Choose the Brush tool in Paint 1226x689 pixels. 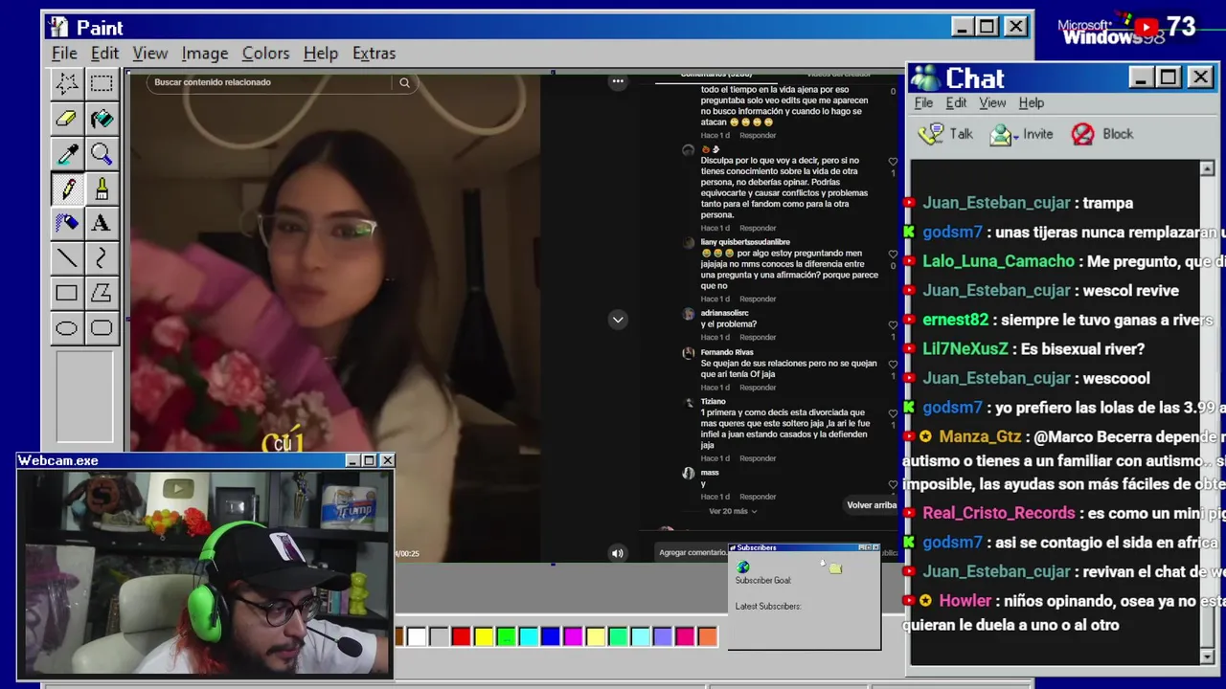101,189
